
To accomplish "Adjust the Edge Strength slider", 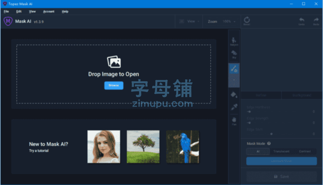I will (272, 123).
